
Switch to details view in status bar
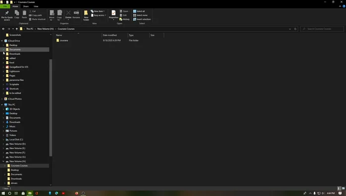click(339, 189)
